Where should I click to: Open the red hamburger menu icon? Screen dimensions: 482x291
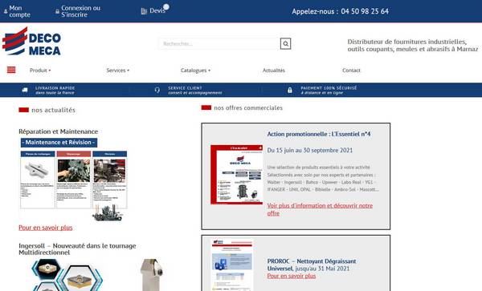coord(11,70)
